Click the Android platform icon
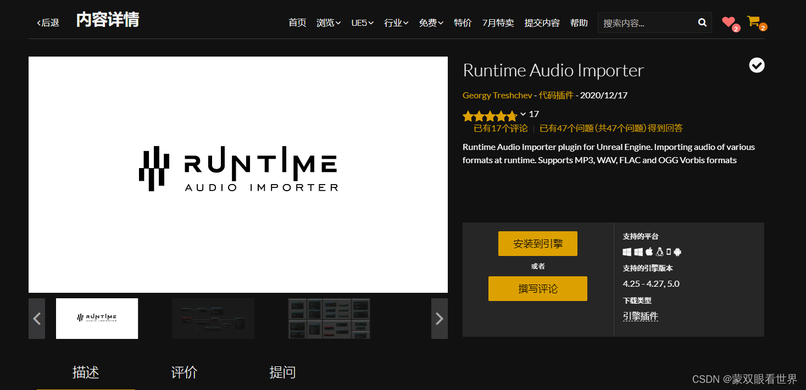The height and width of the screenshot is (390, 806). [x=677, y=252]
